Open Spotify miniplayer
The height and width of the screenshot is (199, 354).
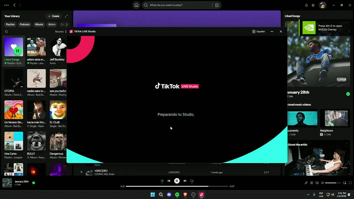pos(345,183)
